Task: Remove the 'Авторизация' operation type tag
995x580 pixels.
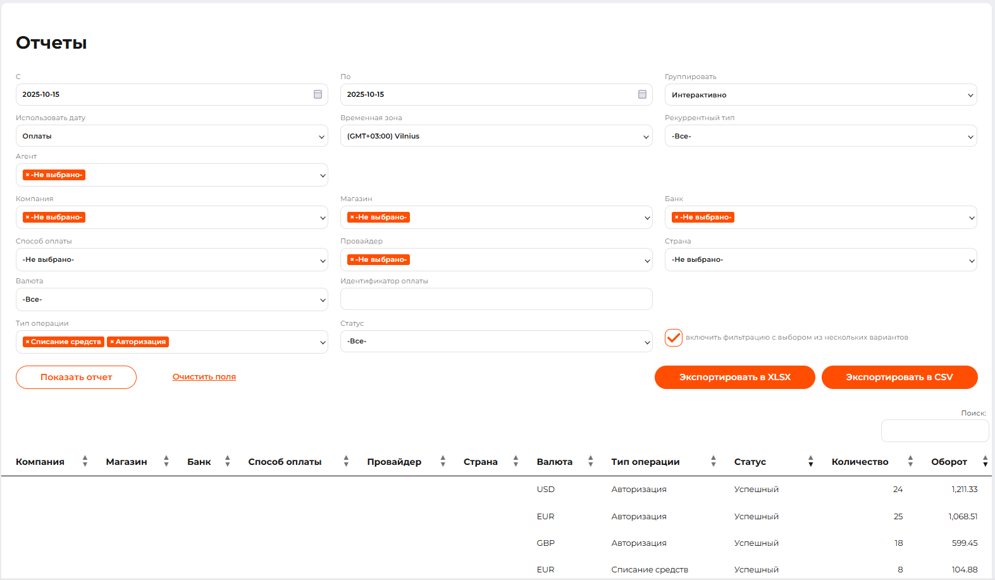Action: coord(112,342)
